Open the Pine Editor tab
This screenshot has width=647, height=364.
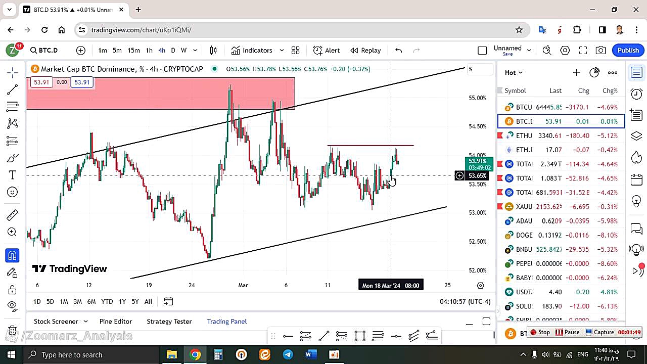(x=116, y=322)
